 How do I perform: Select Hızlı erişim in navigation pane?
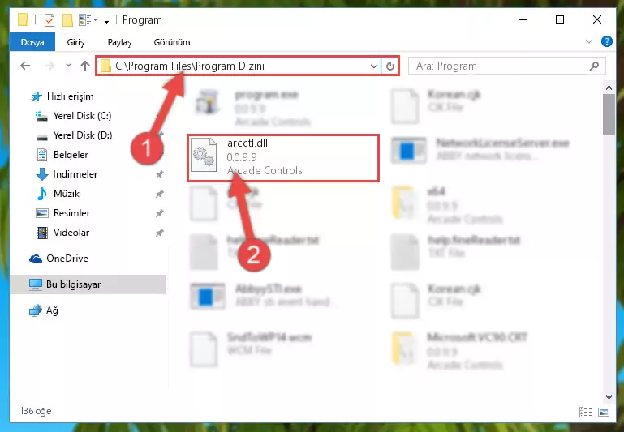click(x=70, y=96)
